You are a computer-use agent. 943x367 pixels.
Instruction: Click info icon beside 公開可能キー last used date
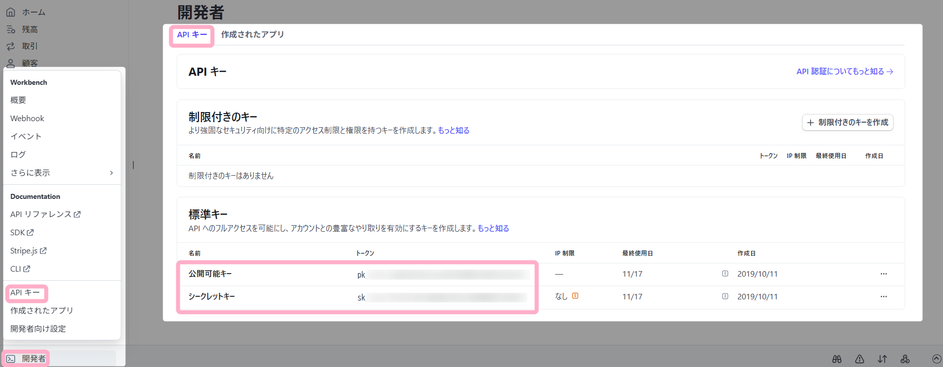(x=725, y=274)
